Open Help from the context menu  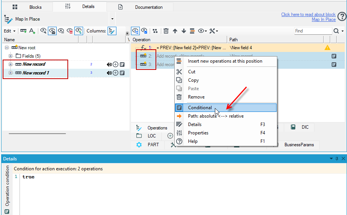[x=226, y=141]
